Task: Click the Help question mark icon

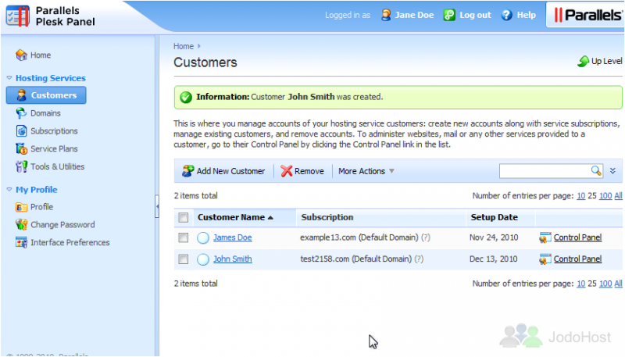Action: coord(506,15)
